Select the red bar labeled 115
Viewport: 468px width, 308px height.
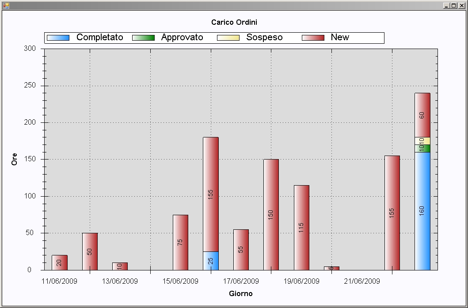(x=301, y=228)
